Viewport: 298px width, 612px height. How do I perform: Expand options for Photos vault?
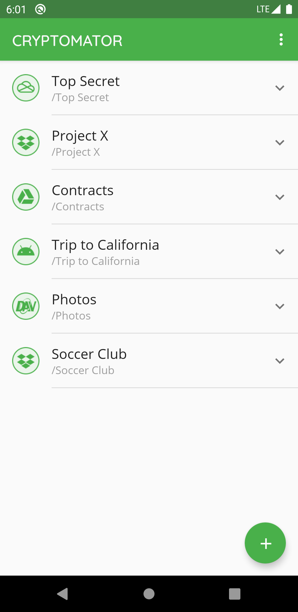click(280, 306)
